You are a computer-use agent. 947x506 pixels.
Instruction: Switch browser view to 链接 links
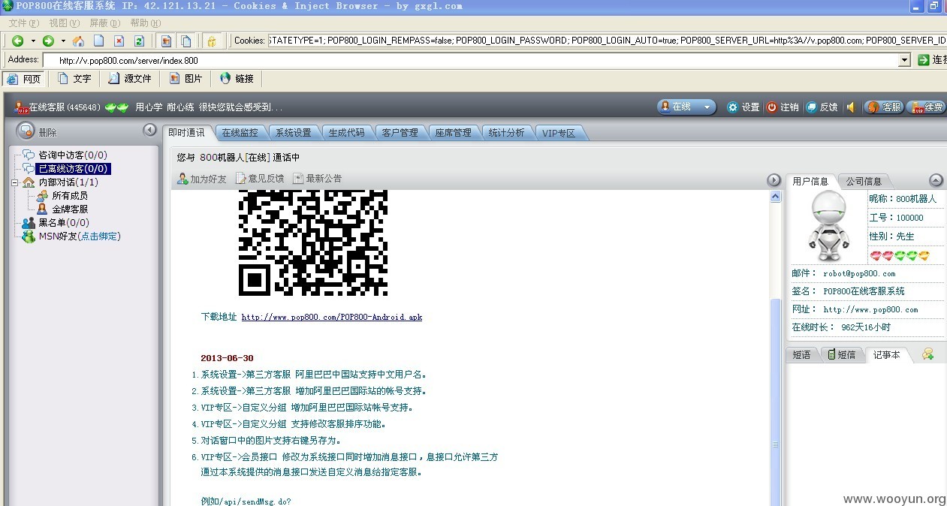tap(237, 78)
